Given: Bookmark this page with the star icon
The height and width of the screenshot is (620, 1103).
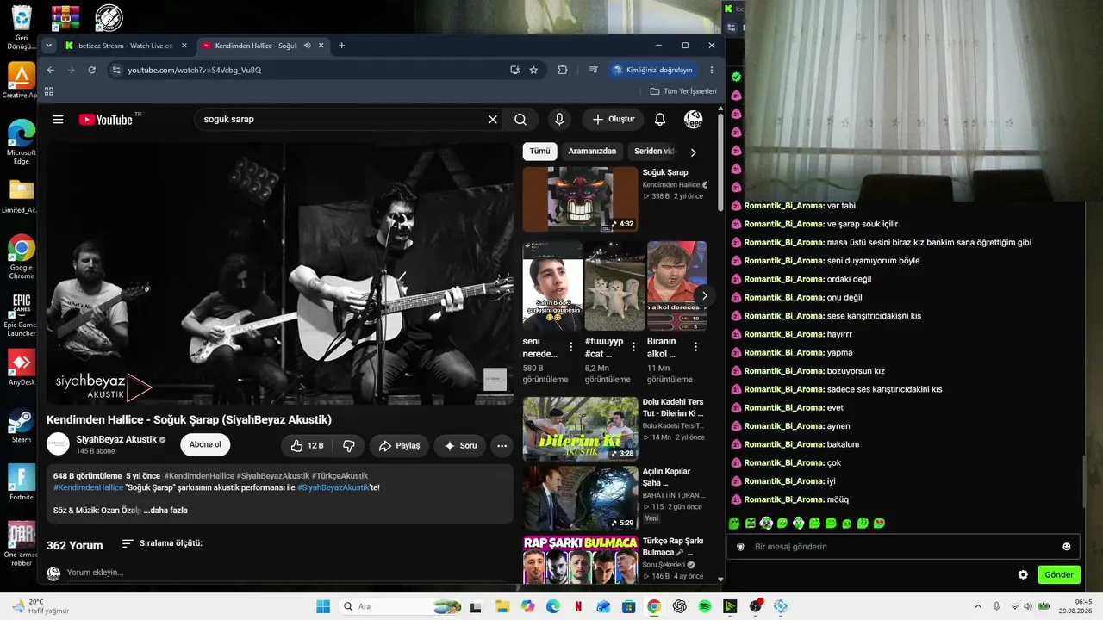Looking at the screenshot, I should [x=534, y=70].
